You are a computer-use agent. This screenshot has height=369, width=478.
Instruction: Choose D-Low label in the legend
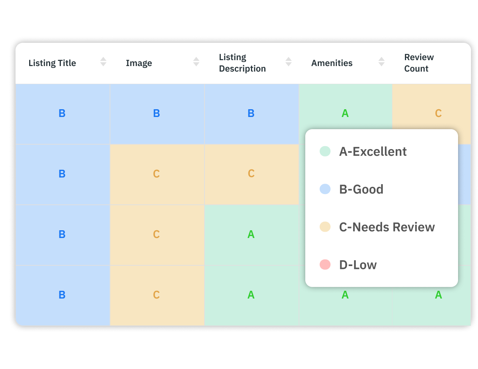(358, 265)
